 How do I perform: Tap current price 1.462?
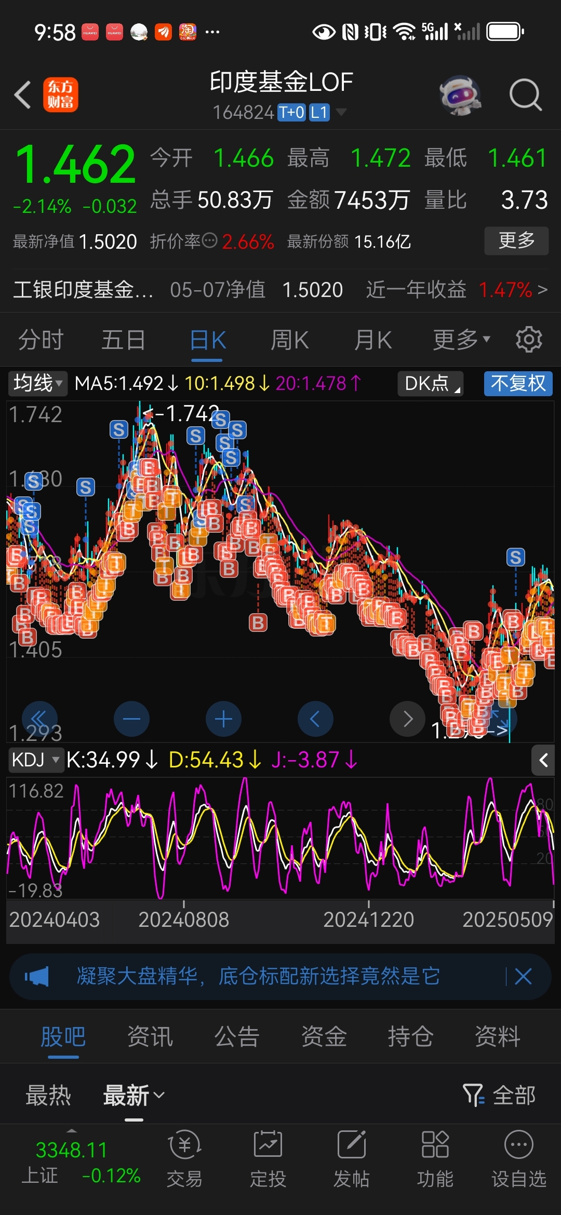point(76,165)
